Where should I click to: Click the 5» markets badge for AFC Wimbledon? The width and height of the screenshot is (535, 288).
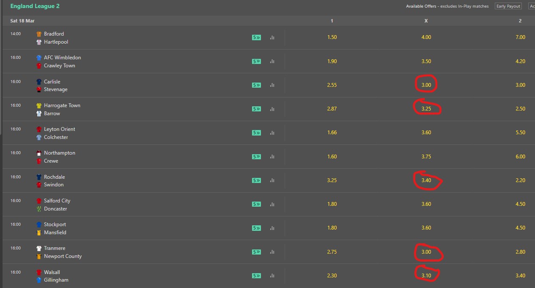(256, 61)
